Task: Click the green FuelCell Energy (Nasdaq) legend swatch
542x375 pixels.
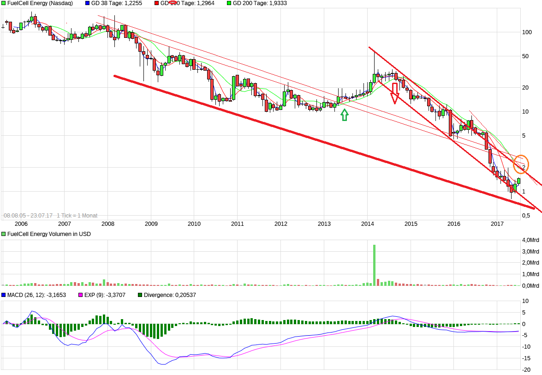Action: 3,3
